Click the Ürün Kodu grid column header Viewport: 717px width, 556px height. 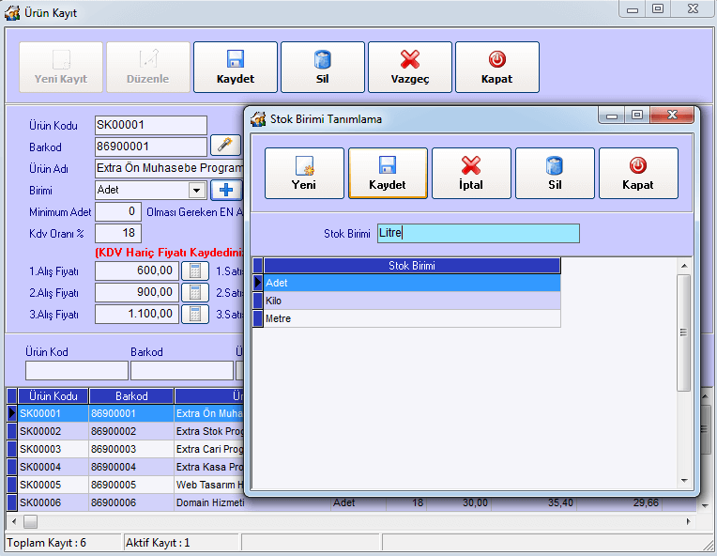pyautogui.click(x=53, y=395)
